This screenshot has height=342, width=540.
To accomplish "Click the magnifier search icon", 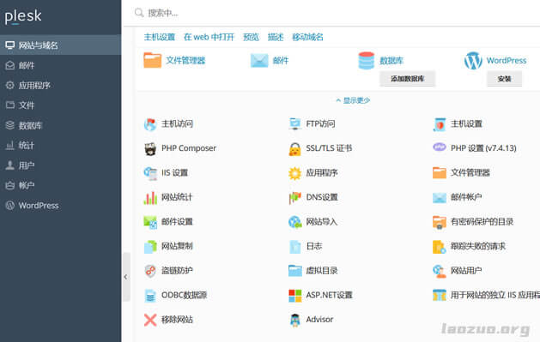I will [139, 13].
